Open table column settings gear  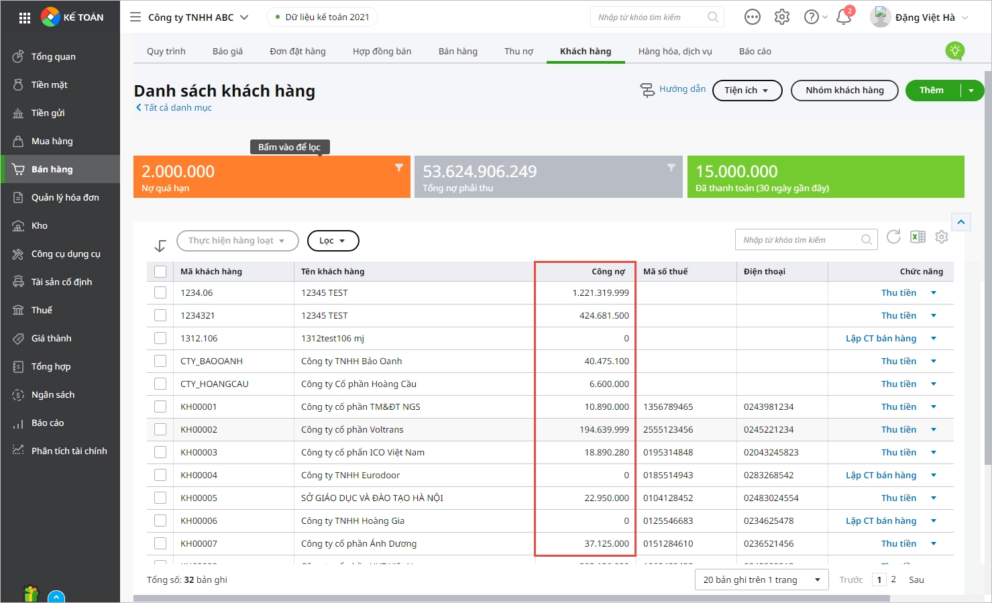[x=942, y=237]
